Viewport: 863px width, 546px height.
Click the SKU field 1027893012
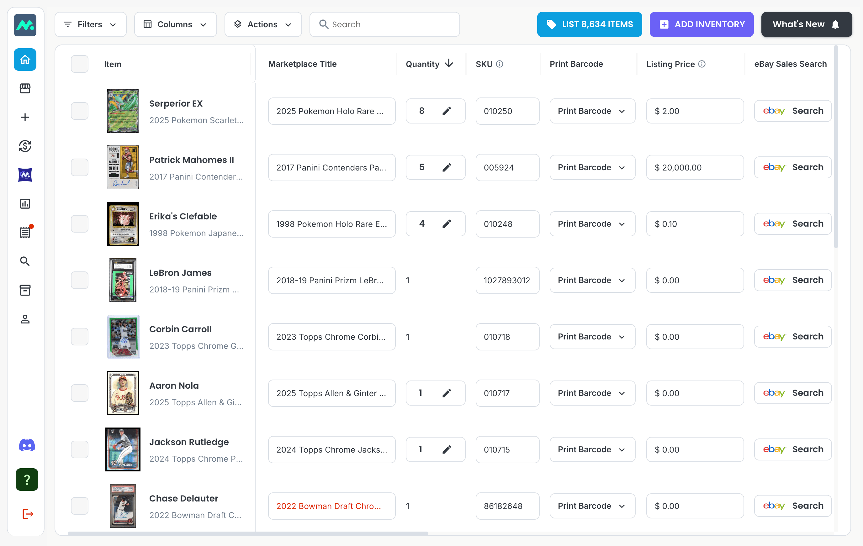coord(507,280)
